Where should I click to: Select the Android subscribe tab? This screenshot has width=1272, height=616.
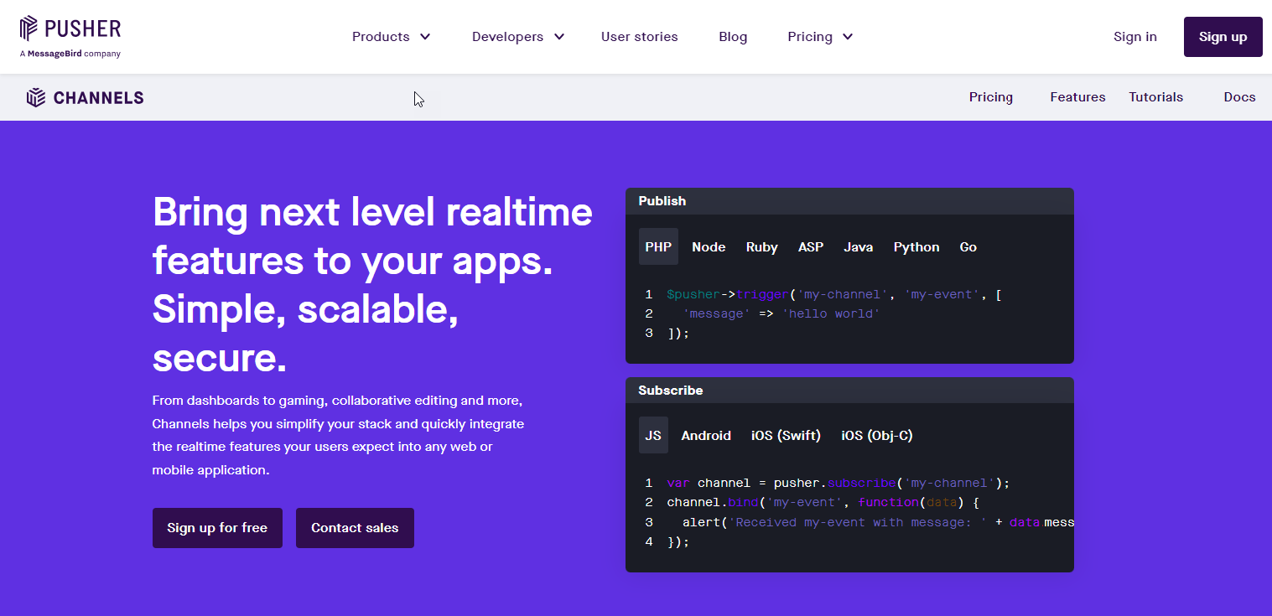coord(706,436)
